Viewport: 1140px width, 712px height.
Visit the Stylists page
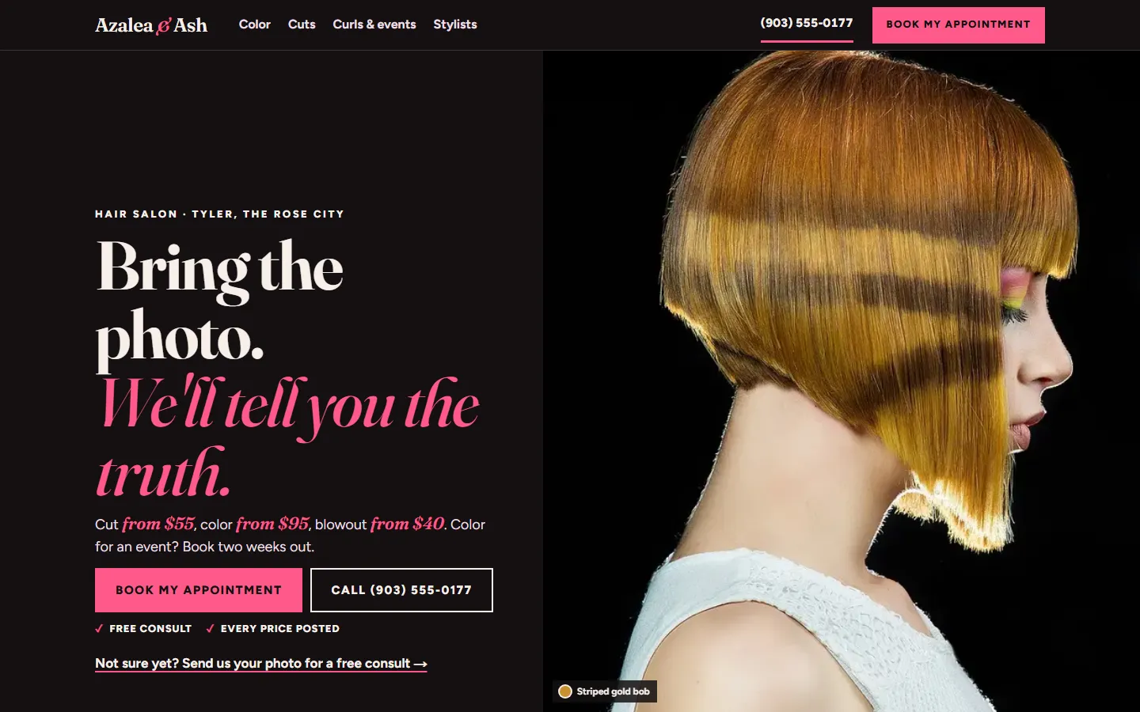click(455, 25)
